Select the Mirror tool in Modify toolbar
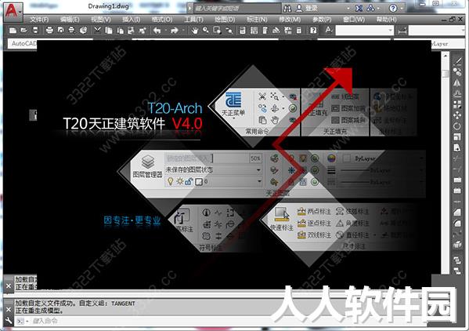 [x=457, y=83]
